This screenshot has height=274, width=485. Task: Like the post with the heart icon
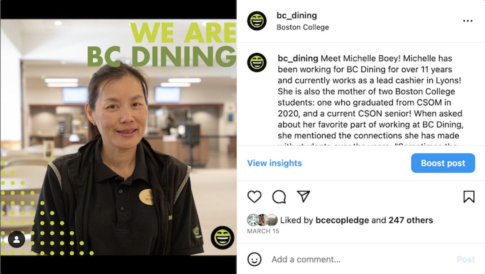pos(254,197)
